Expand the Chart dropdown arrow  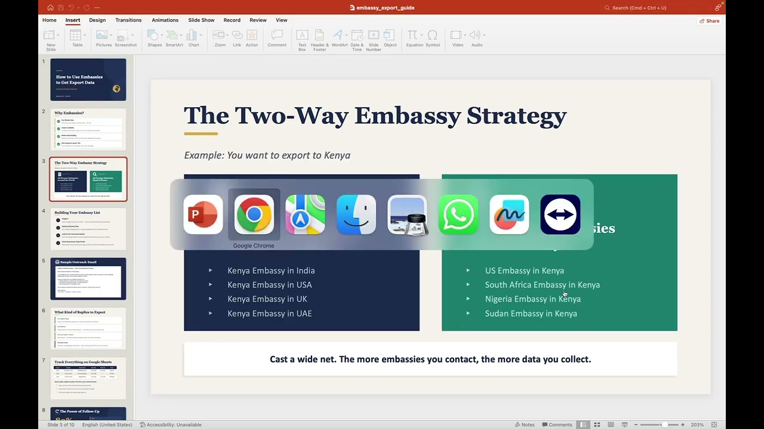pos(202,35)
